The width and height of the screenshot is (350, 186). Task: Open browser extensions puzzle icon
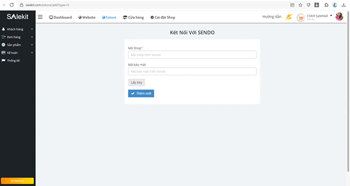[x=326, y=5]
